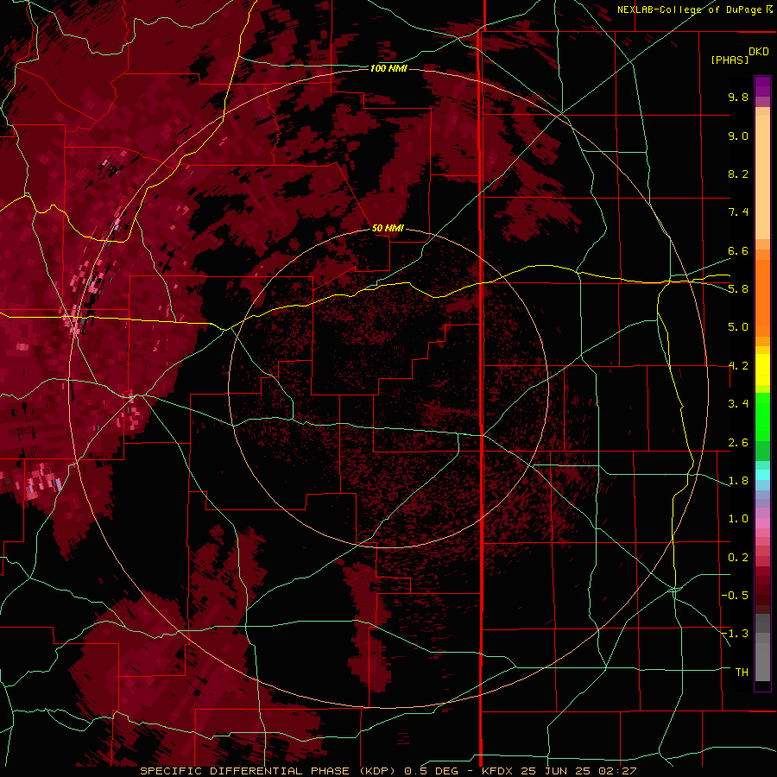Click the [PHAS] units label
This screenshot has height=777, width=777.
click(730, 60)
